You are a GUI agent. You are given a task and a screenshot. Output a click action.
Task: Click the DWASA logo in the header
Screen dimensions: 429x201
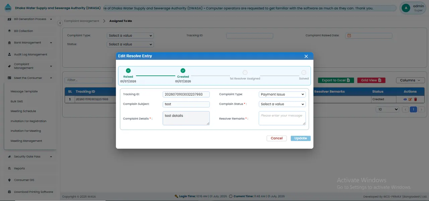(x=8, y=8)
